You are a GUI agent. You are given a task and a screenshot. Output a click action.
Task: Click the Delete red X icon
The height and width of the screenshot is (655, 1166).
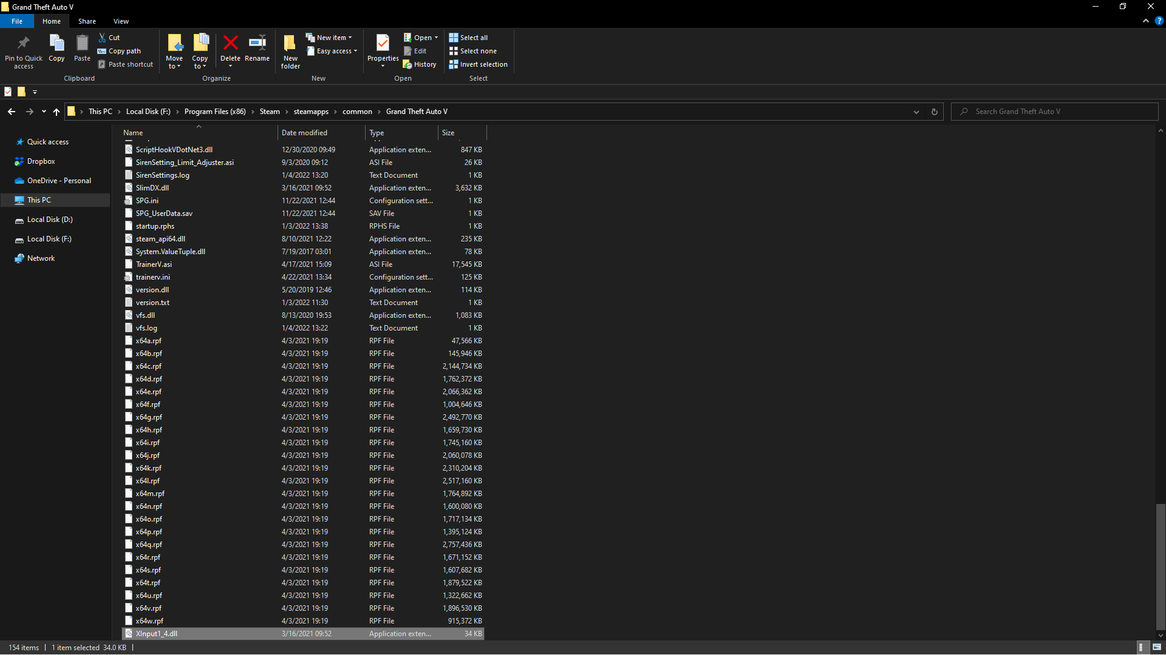click(230, 43)
